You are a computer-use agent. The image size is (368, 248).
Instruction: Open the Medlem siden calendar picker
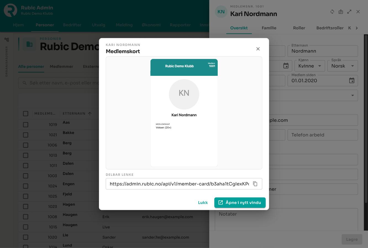pyautogui.click(x=352, y=81)
